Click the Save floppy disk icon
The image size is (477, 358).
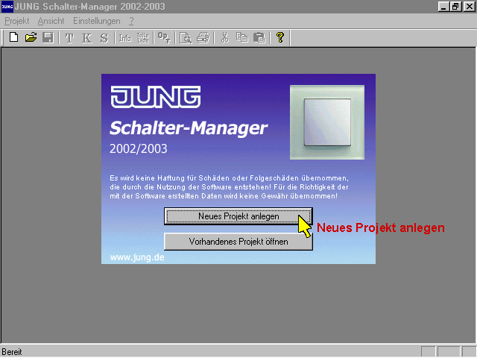pos(48,37)
